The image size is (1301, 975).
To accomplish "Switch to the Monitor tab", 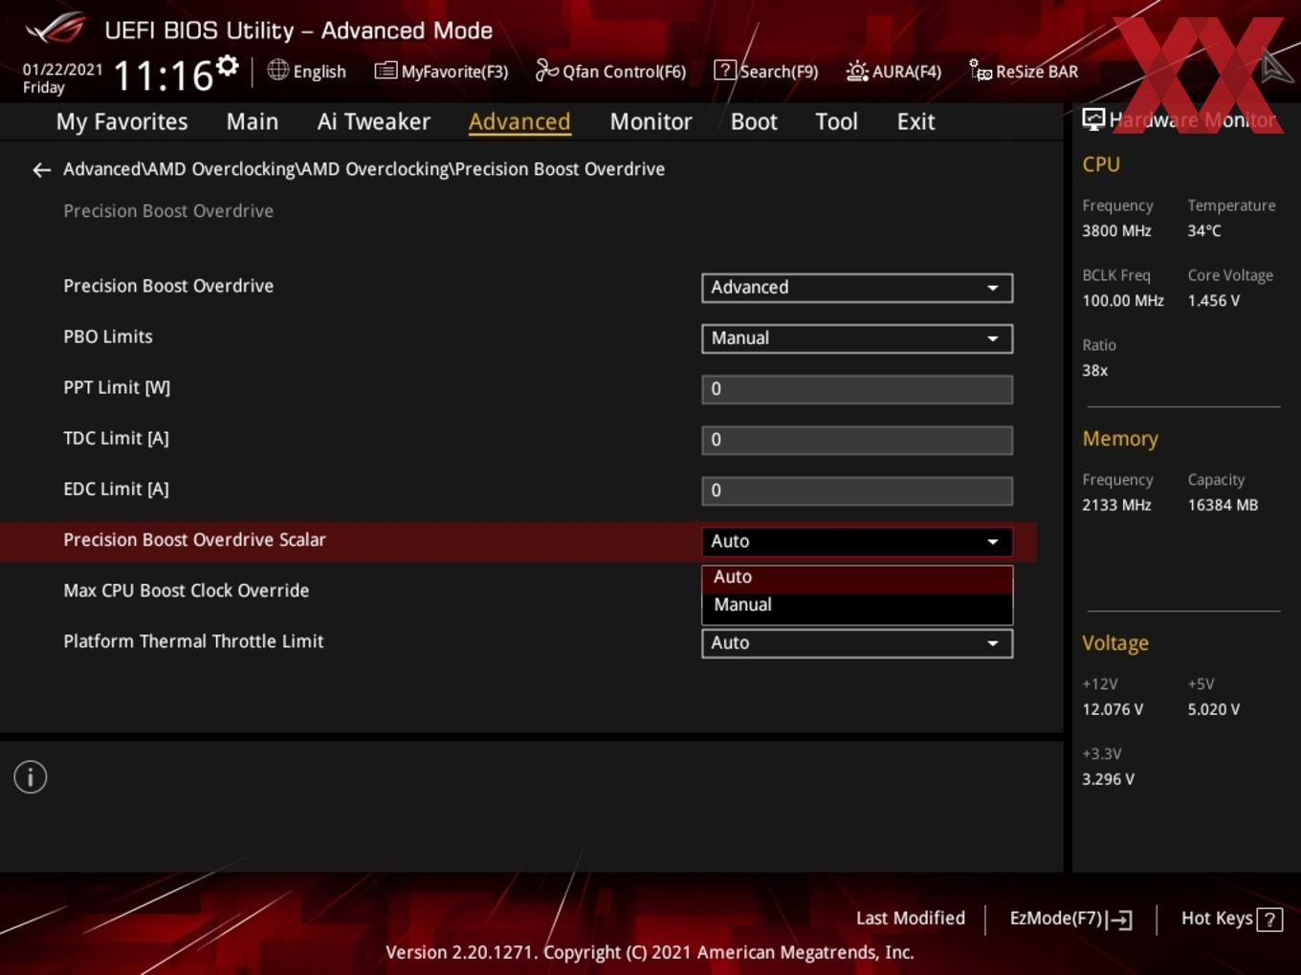I will point(650,121).
